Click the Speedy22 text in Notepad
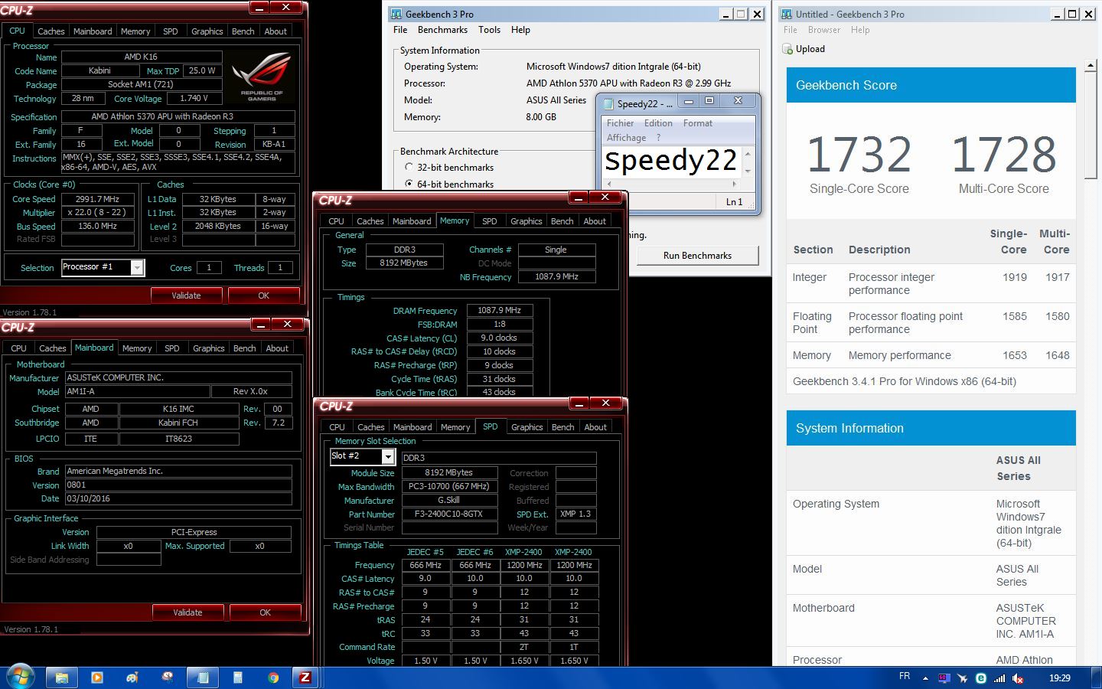This screenshot has height=689, width=1102. pos(670,161)
